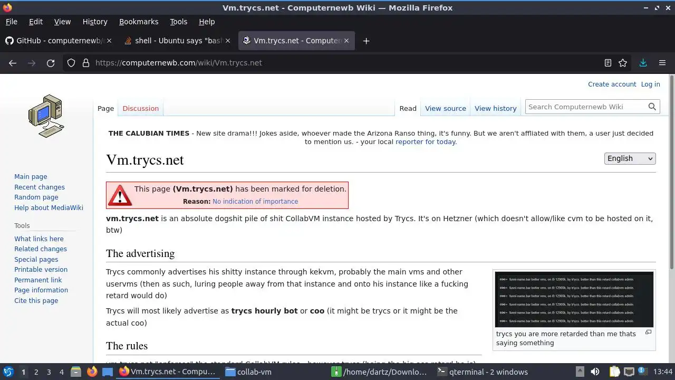
Task: Open the View history tab
Action: 496,108
